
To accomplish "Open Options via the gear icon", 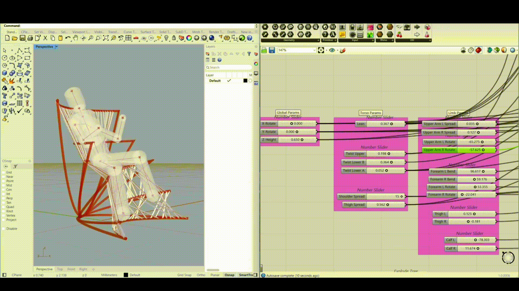I will pyautogui.click(x=227, y=38).
